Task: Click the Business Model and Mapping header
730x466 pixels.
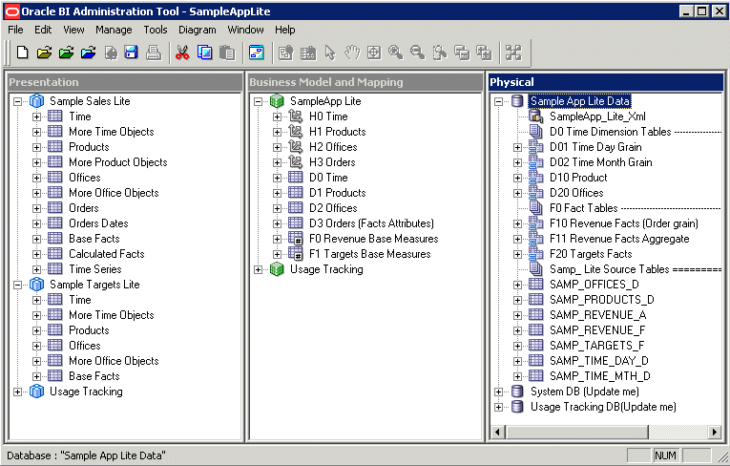Action: [x=365, y=82]
